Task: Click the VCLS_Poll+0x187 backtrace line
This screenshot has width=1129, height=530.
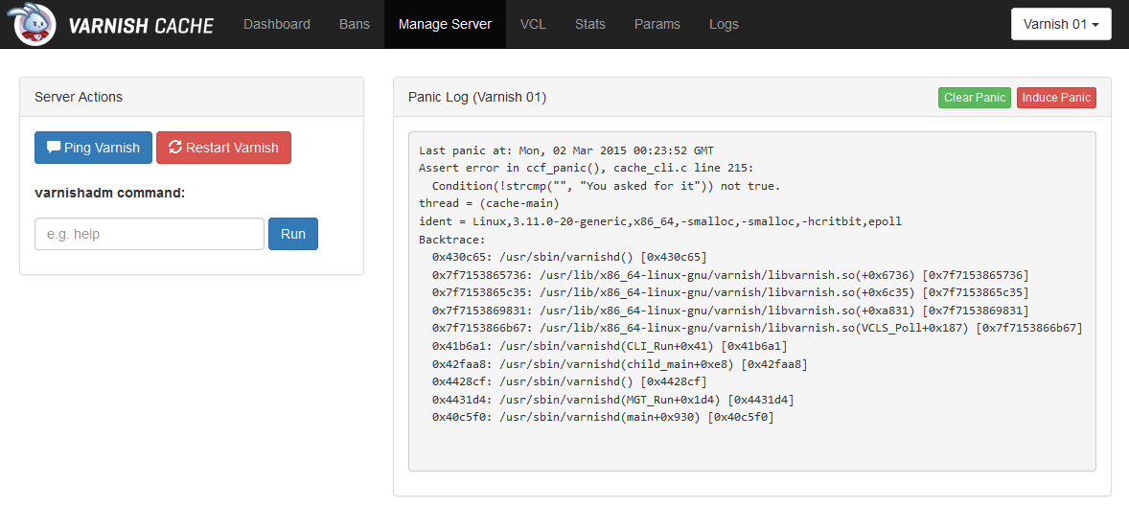Action: 757,329
